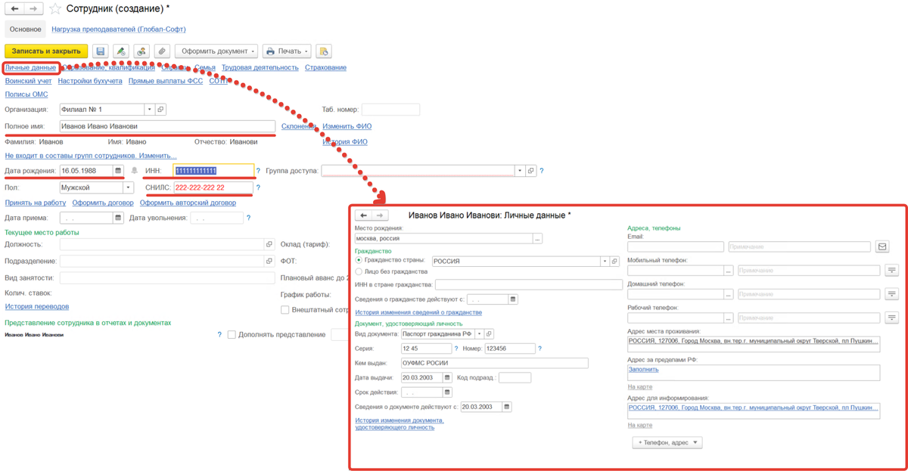Viewport: 908px width, 471px height.
Task: Click the Записать и закрыть button
Action: coord(46,51)
